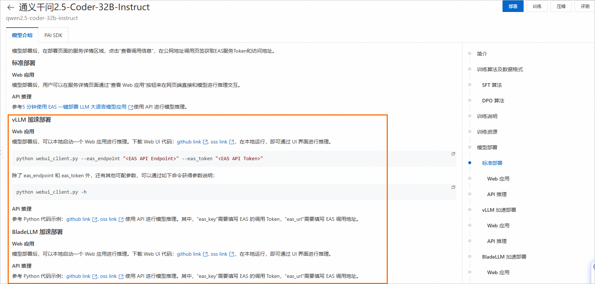Select API 推理 under 标准部署 in outline
Image resolution: width=595 pixels, height=284 pixels.
coord(497,194)
